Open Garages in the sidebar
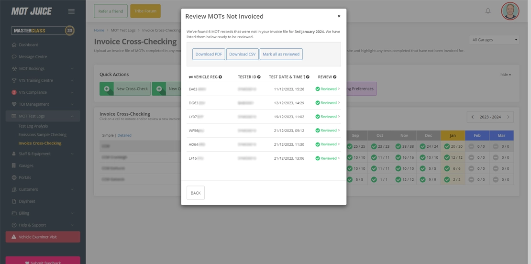 tap(26, 165)
